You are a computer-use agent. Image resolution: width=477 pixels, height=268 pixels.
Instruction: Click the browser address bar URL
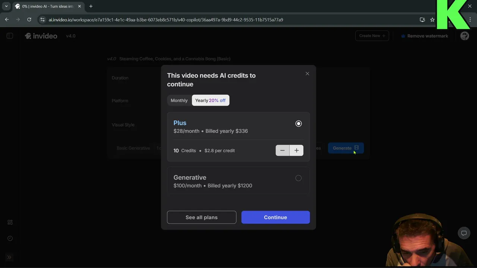[x=166, y=20]
